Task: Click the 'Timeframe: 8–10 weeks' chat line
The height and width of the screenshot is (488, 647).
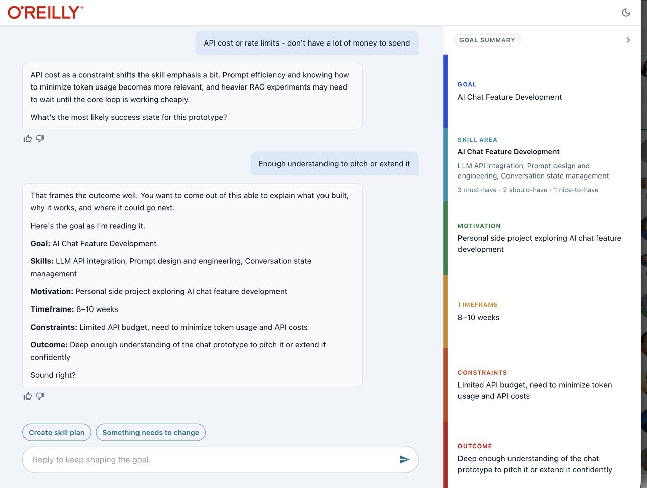Action: pos(74,309)
